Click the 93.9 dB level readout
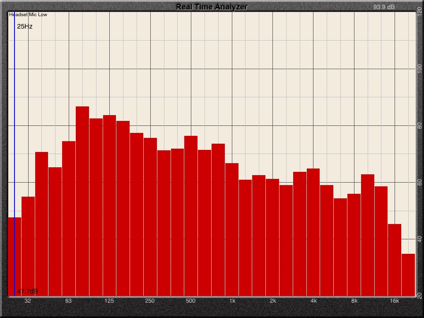 point(384,7)
